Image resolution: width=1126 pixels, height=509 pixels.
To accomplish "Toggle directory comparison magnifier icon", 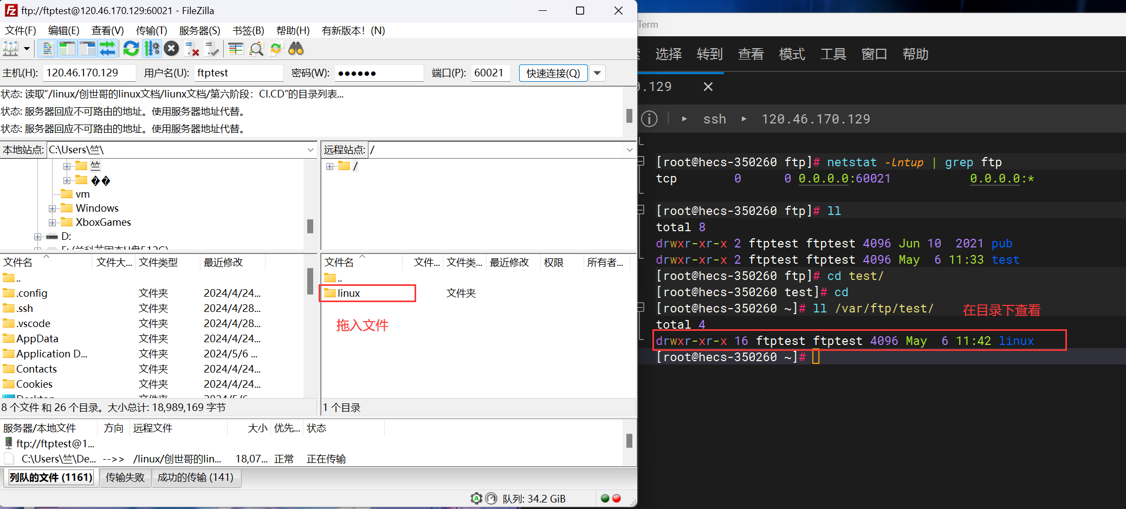I will [256, 49].
